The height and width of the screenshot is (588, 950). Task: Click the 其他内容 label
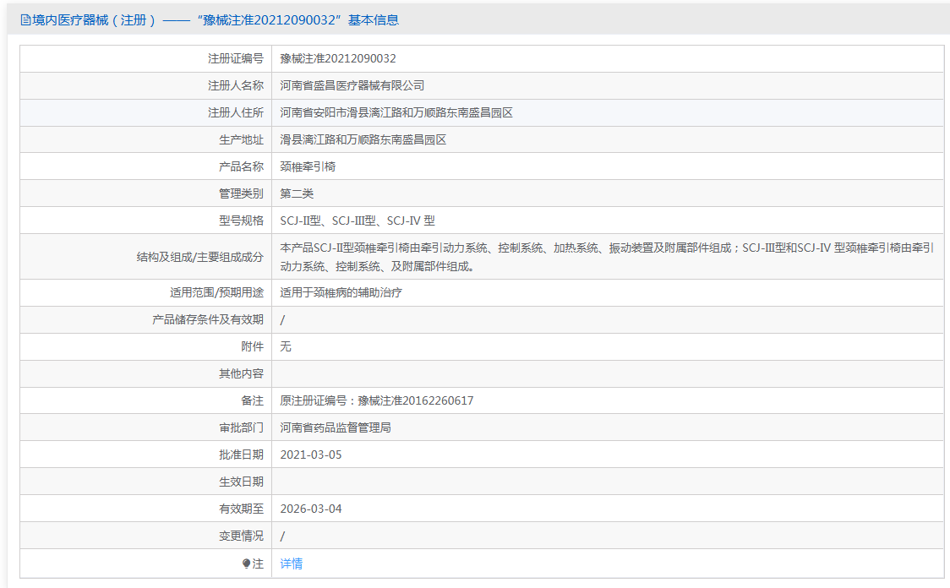(x=241, y=373)
